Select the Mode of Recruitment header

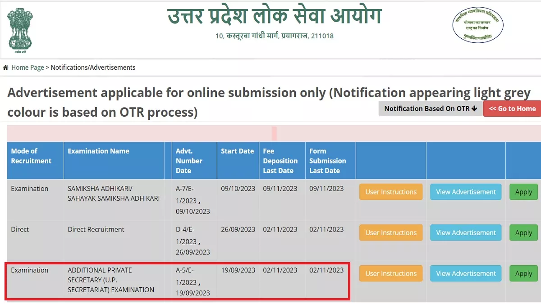point(31,156)
